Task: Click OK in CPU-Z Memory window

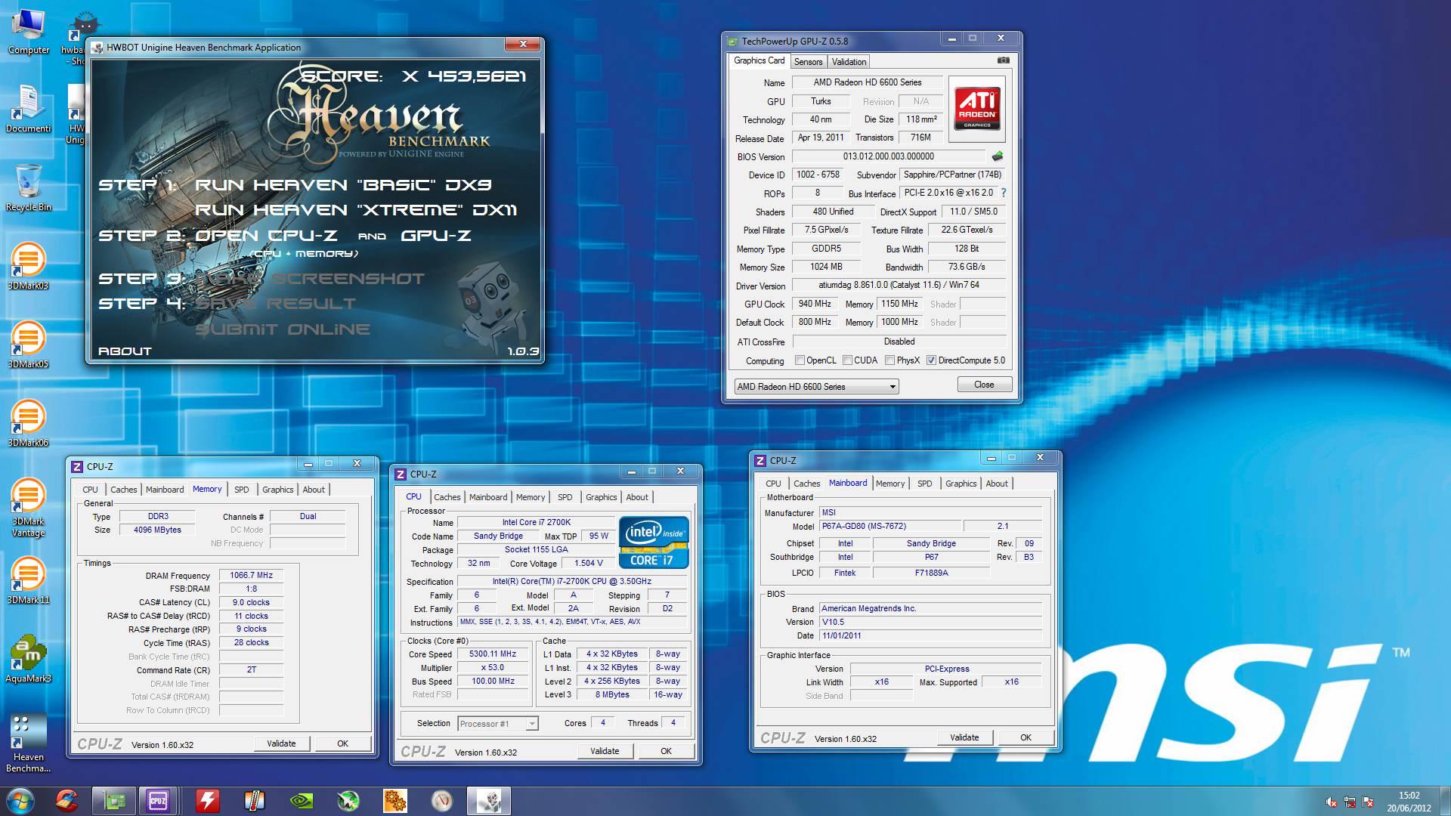Action: coord(342,743)
